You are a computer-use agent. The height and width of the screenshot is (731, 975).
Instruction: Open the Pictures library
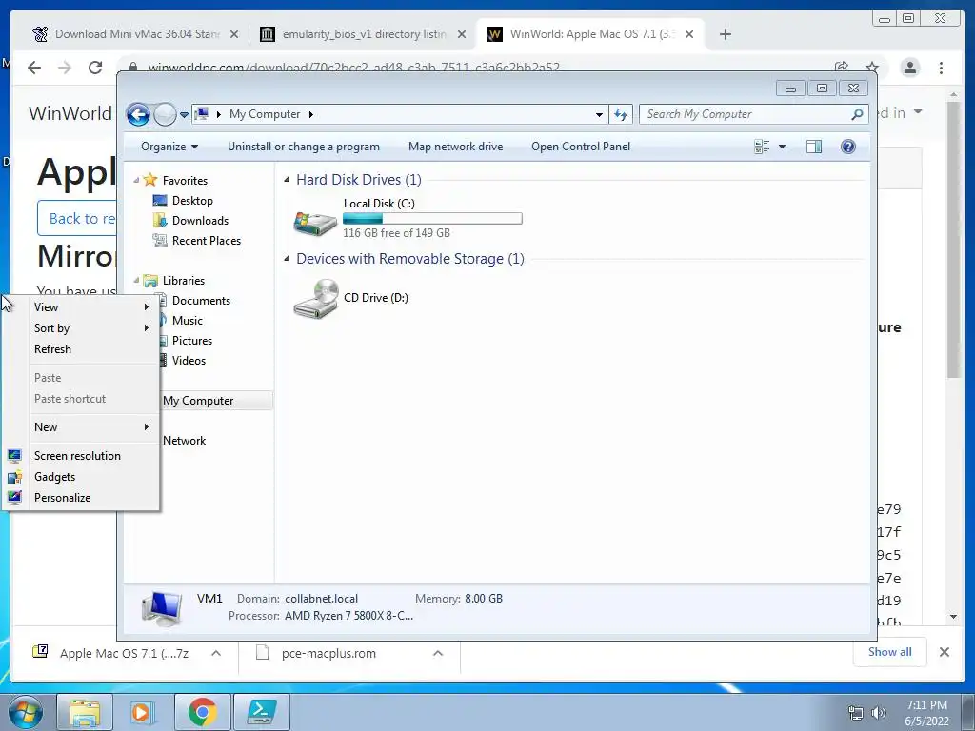pos(192,341)
